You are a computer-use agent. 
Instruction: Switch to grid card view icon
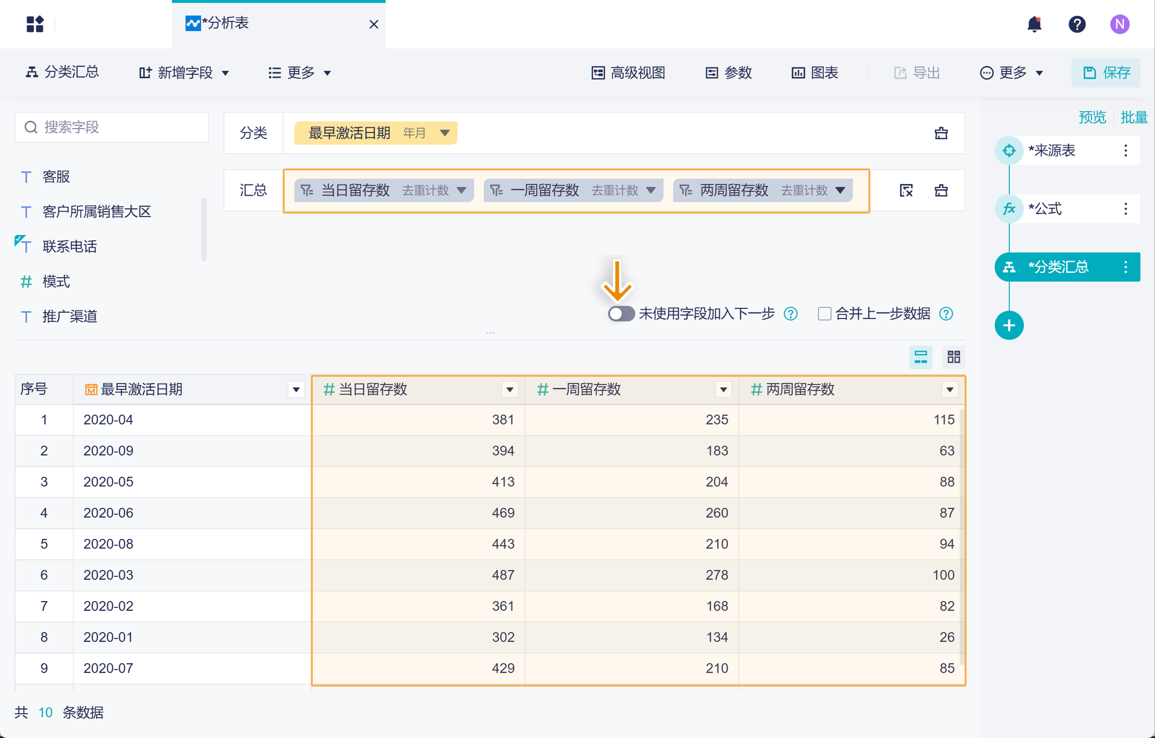[953, 357]
